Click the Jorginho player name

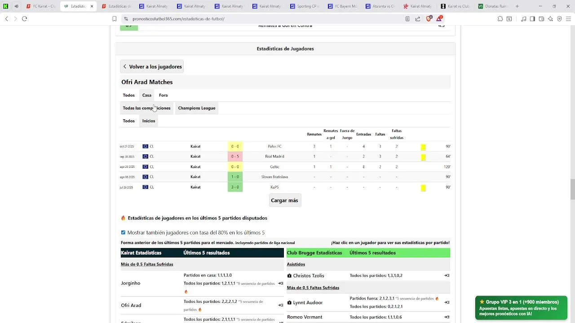click(131, 284)
